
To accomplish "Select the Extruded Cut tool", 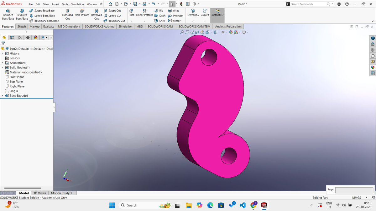I will [x=67, y=15].
